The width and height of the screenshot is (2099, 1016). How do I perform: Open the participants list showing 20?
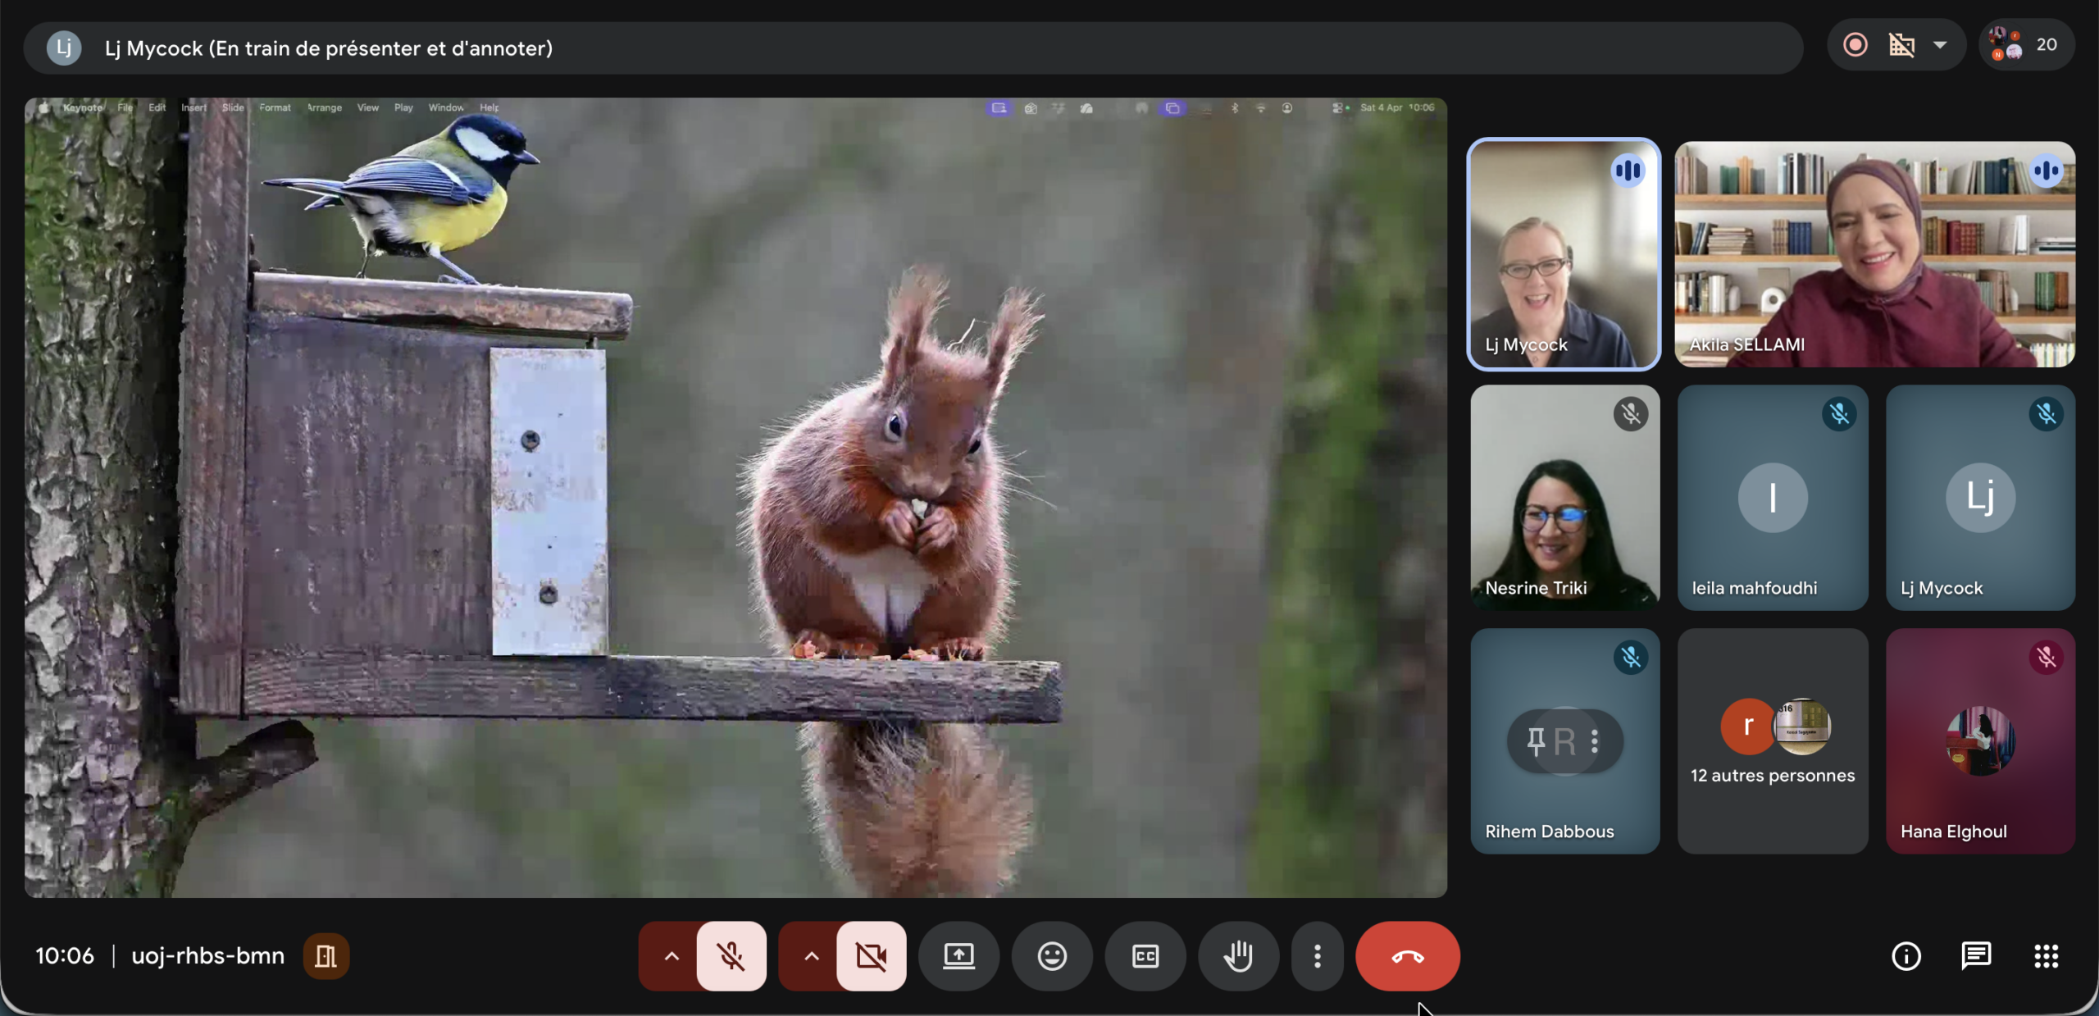(x=2028, y=45)
